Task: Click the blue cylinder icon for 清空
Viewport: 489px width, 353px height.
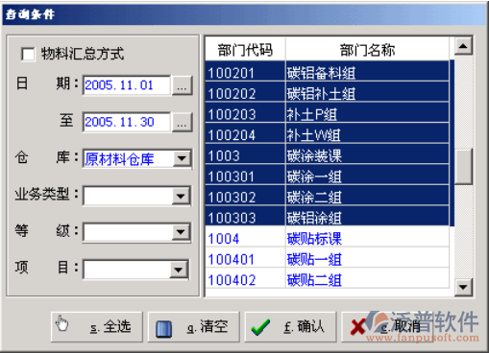Action: click(x=163, y=329)
